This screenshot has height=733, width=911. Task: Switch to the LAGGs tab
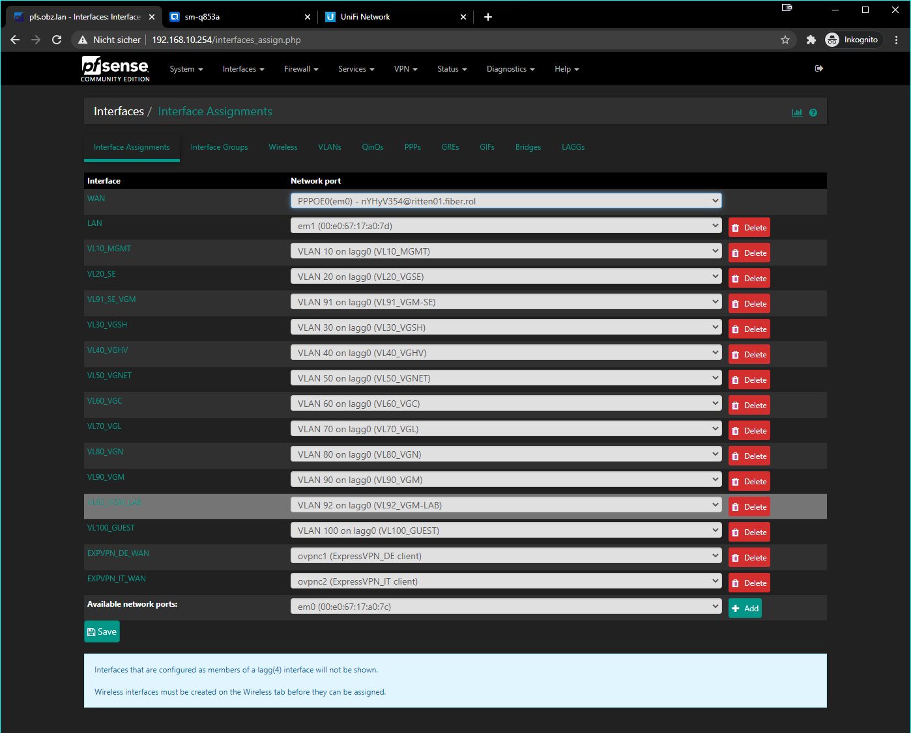(573, 147)
